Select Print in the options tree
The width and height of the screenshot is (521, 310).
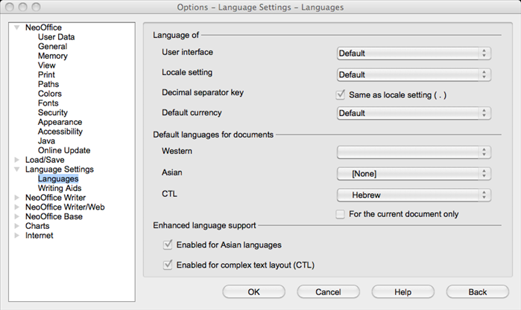click(x=46, y=75)
